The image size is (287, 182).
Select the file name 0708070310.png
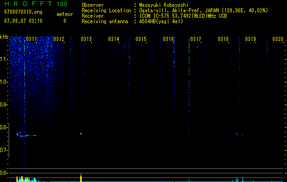[23, 12]
